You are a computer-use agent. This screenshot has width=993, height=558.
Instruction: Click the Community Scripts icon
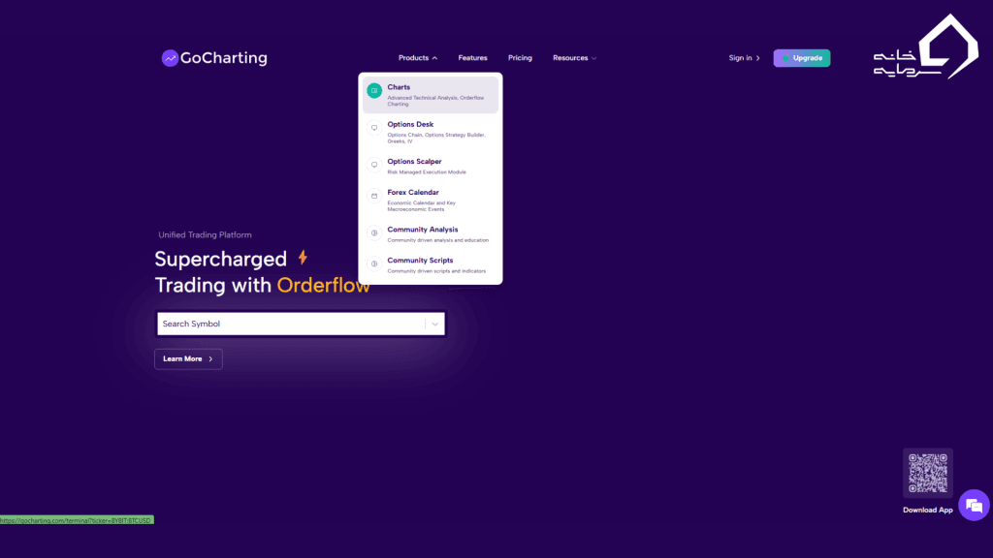point(374,263)
